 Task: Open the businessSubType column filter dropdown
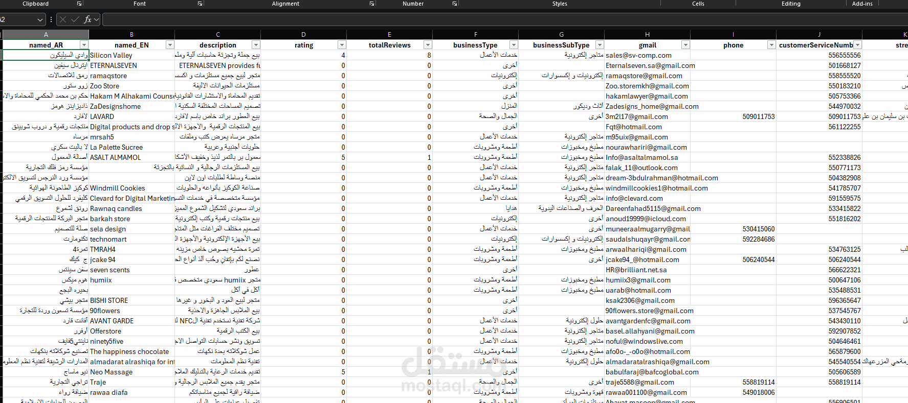pyautogui.click(x=600, y=45)
